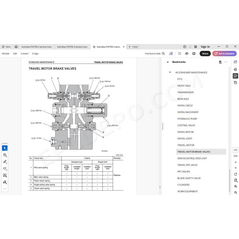The image size is (239, 239).
Task: Choose the Add text box tool
Action: tap(5, 175)
